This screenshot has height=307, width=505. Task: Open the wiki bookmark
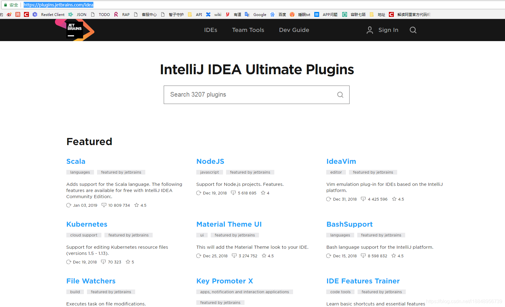[x=213, y=14]
